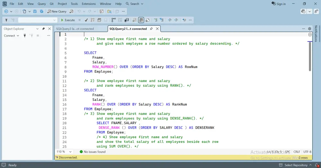The image size is (321, 168).
Task: Specify values for template parameters icon
Action: coord(184,20)
